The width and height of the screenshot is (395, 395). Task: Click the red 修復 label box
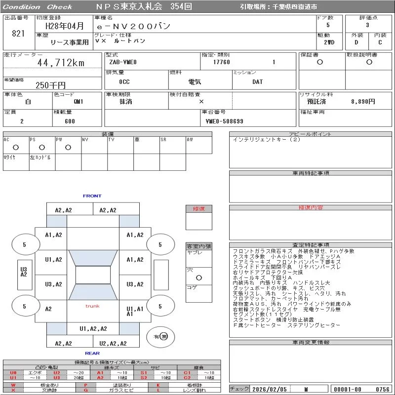(x=199, y=209)
